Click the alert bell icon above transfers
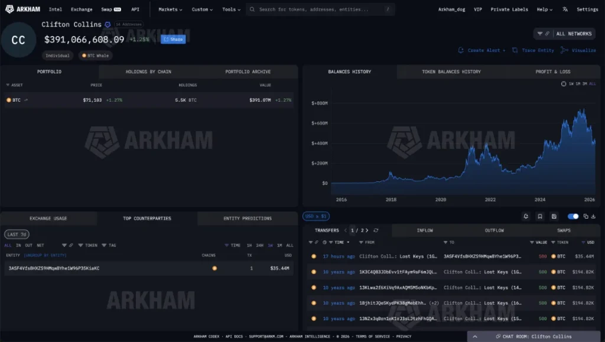 526,217
